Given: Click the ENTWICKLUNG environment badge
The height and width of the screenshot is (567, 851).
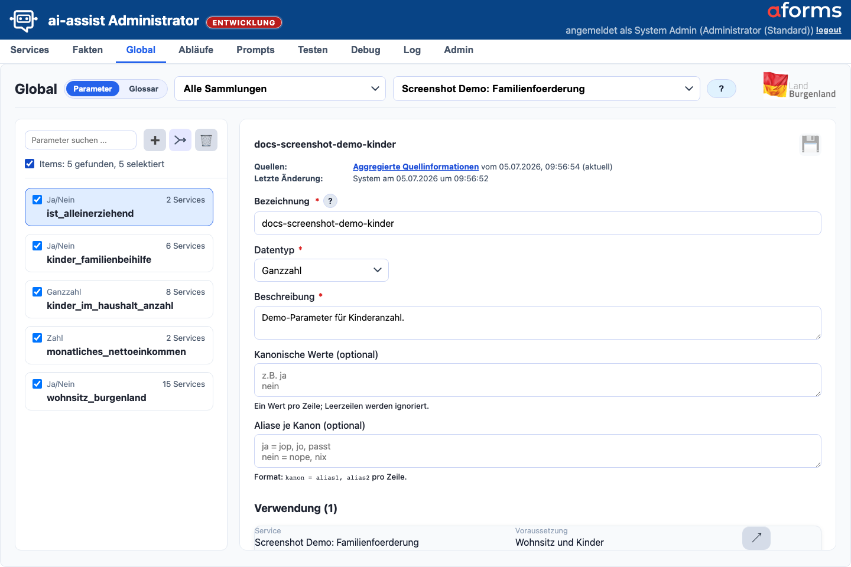Looking at the screenshot, I should [244, 22].
